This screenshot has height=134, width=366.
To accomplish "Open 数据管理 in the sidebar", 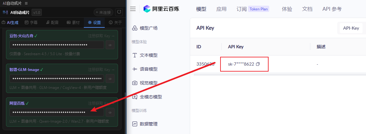I will pyautogui.click(x=149, y=124).
